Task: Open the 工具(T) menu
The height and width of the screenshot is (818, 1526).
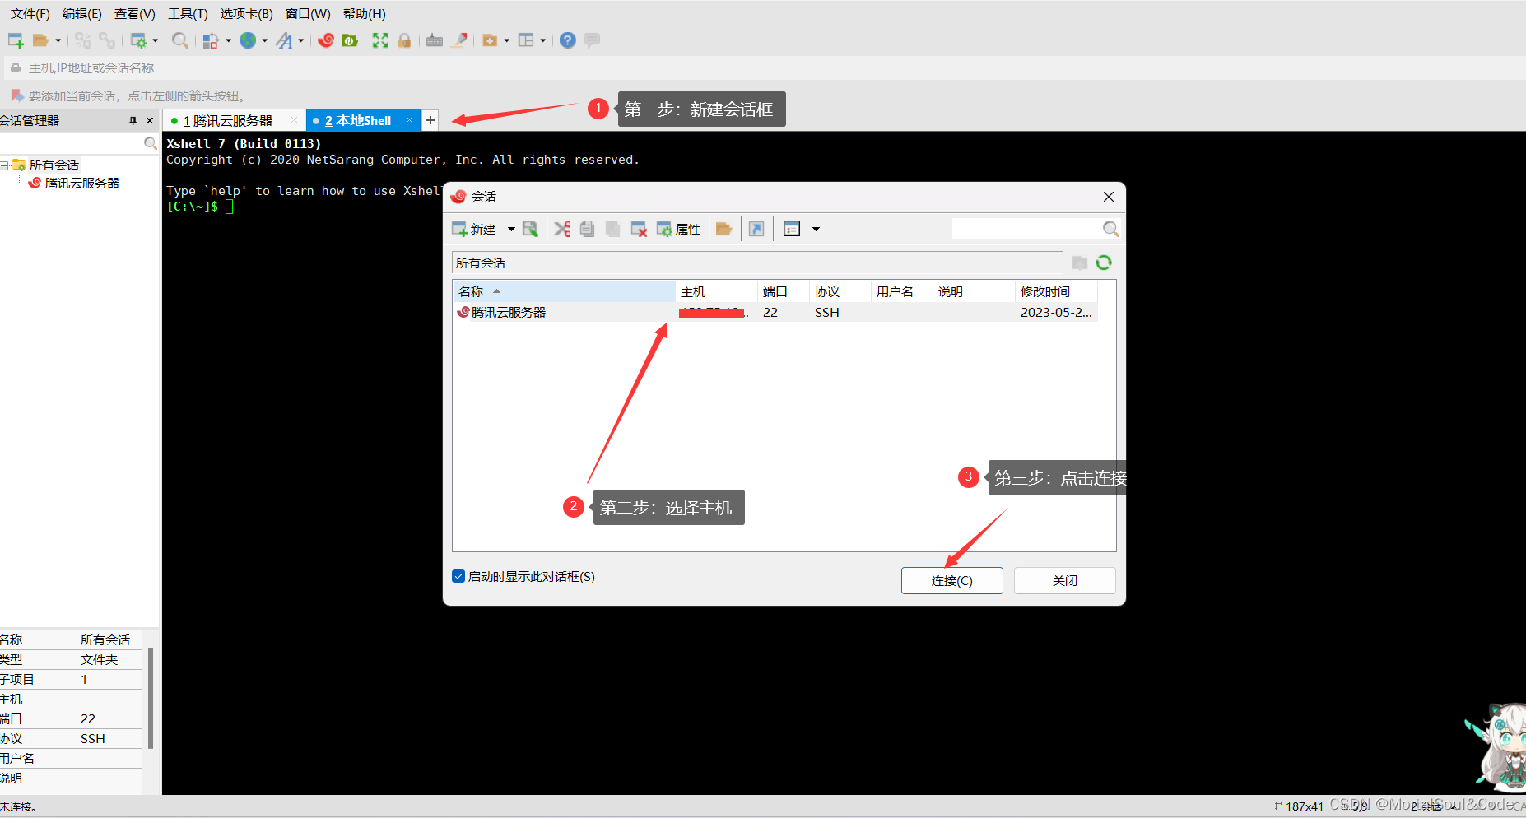Action: [188, 14]
